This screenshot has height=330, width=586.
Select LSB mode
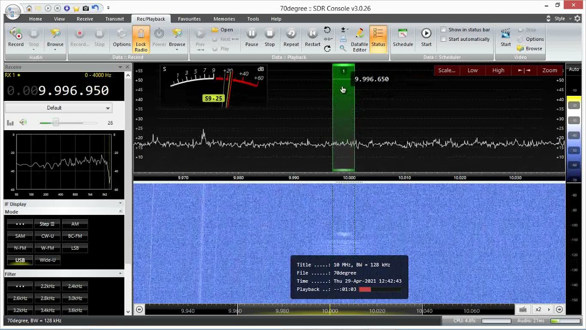point(75,248)
